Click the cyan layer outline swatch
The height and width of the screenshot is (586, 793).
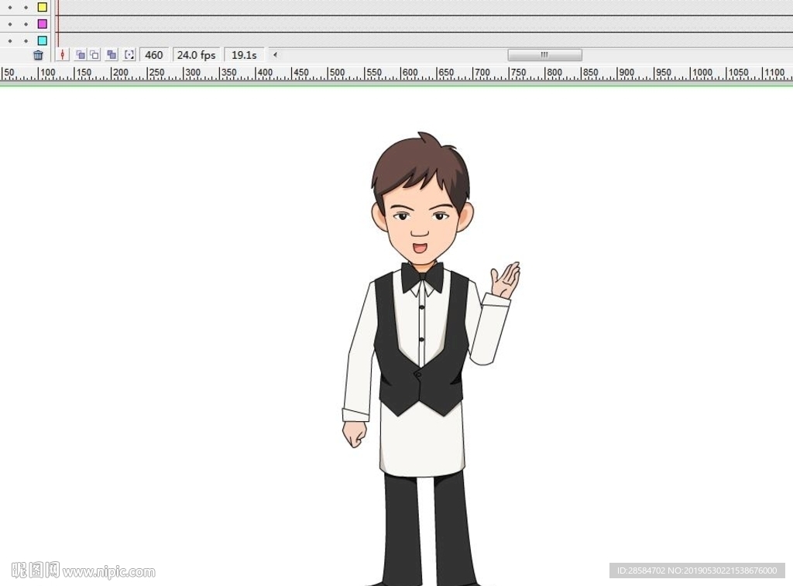click(x=43, y=40)
